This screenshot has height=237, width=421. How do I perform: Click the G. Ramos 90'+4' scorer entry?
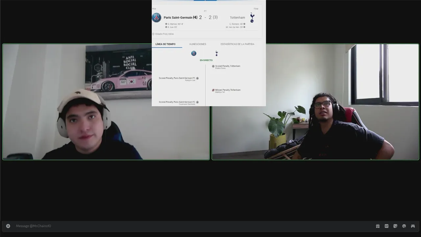(174, 24)
